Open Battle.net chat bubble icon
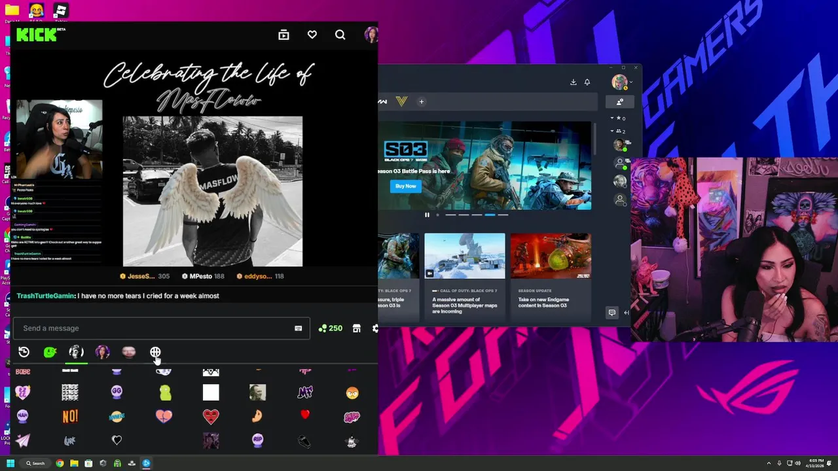 click(x=611, y=313)
